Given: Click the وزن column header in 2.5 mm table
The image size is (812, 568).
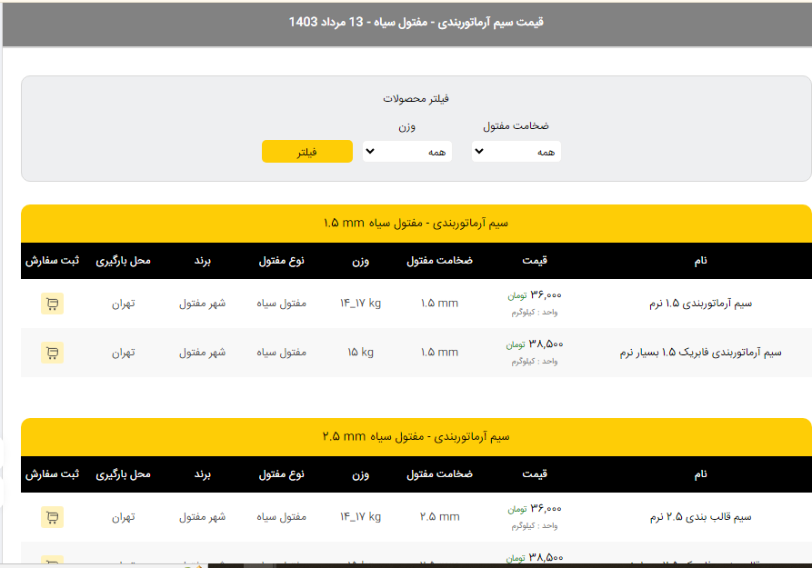Looking at the screenshot, I should click(x=360, y=474).
